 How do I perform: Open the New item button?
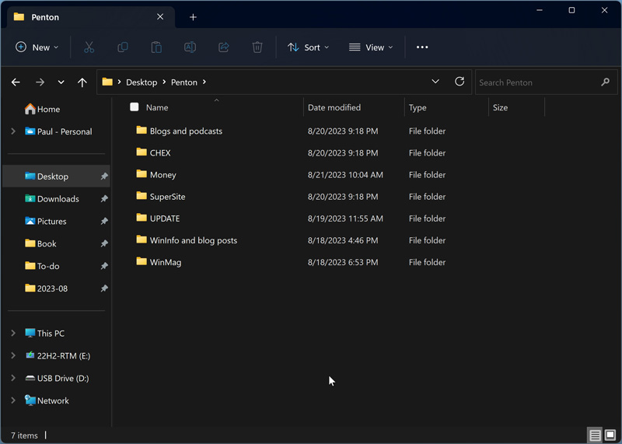pyautogui.click(x=37, y=47)
